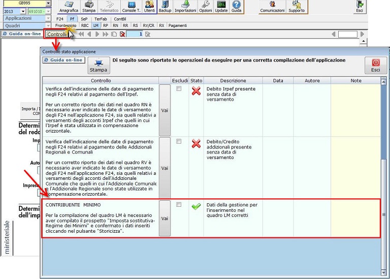This screenshot has height=279, width=390.
Task: Open Comunicazioni icon
Action: pos(272,7)
